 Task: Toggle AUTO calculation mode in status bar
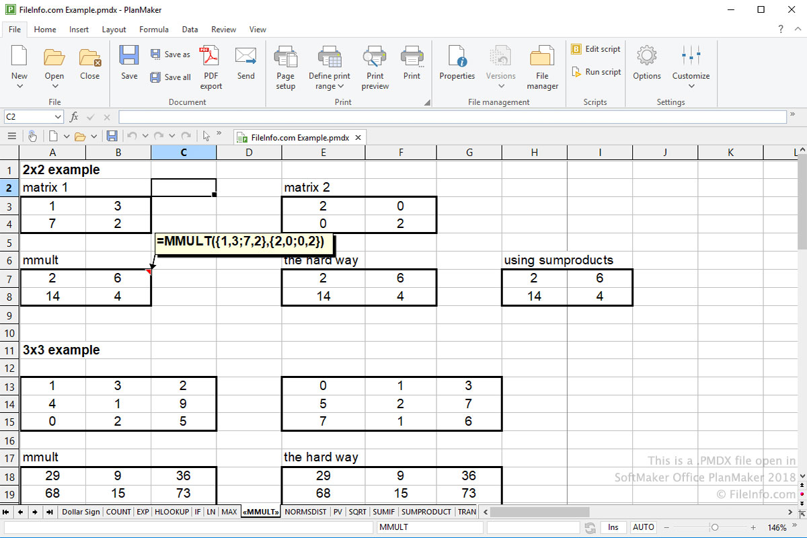point(644,527)
